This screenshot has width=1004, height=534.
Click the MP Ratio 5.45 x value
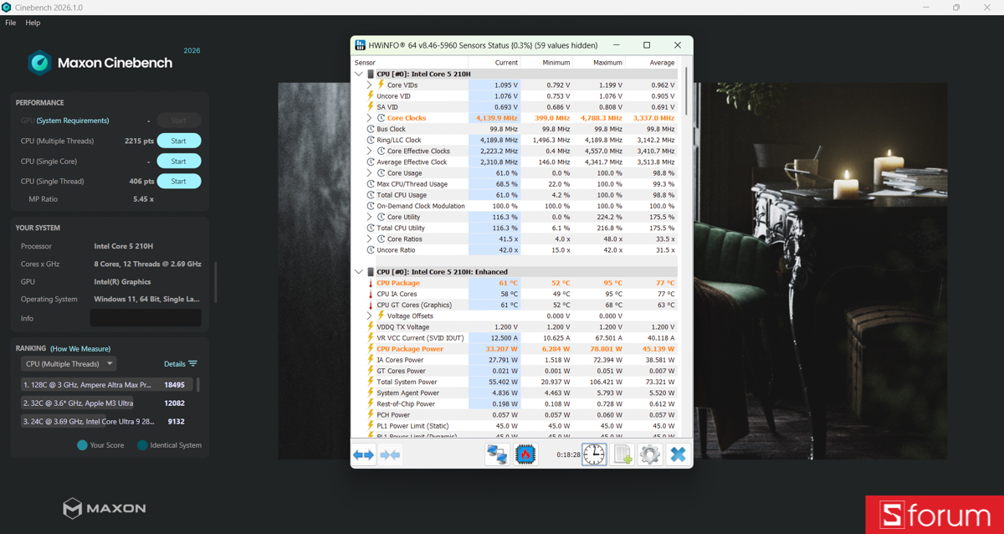tap(143, 199)
